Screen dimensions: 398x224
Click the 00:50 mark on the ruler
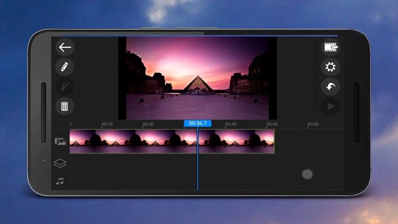313,124
